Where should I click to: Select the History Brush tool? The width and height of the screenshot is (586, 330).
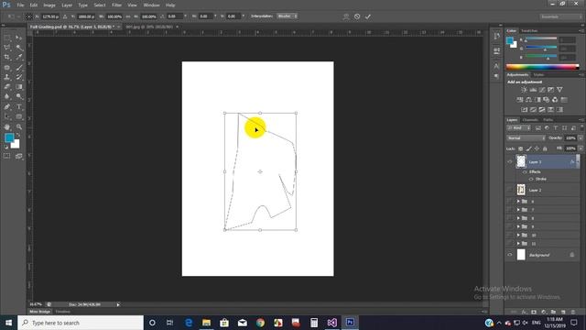point(19,77)
